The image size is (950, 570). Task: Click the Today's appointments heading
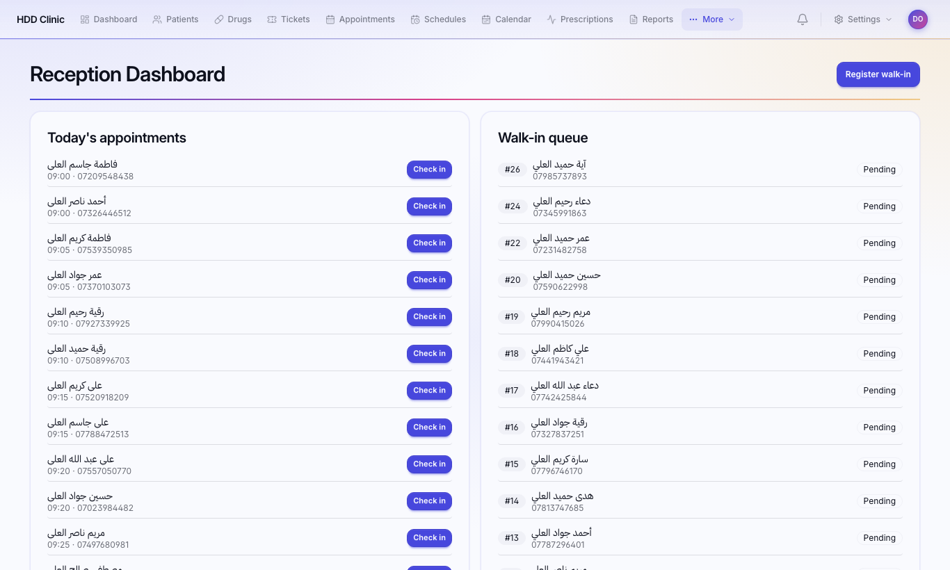click(117, 138)
